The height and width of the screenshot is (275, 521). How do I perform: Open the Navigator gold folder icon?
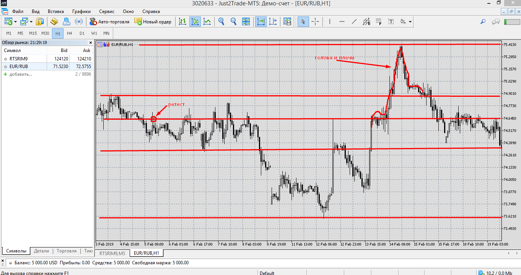click(x=54, y=21)
